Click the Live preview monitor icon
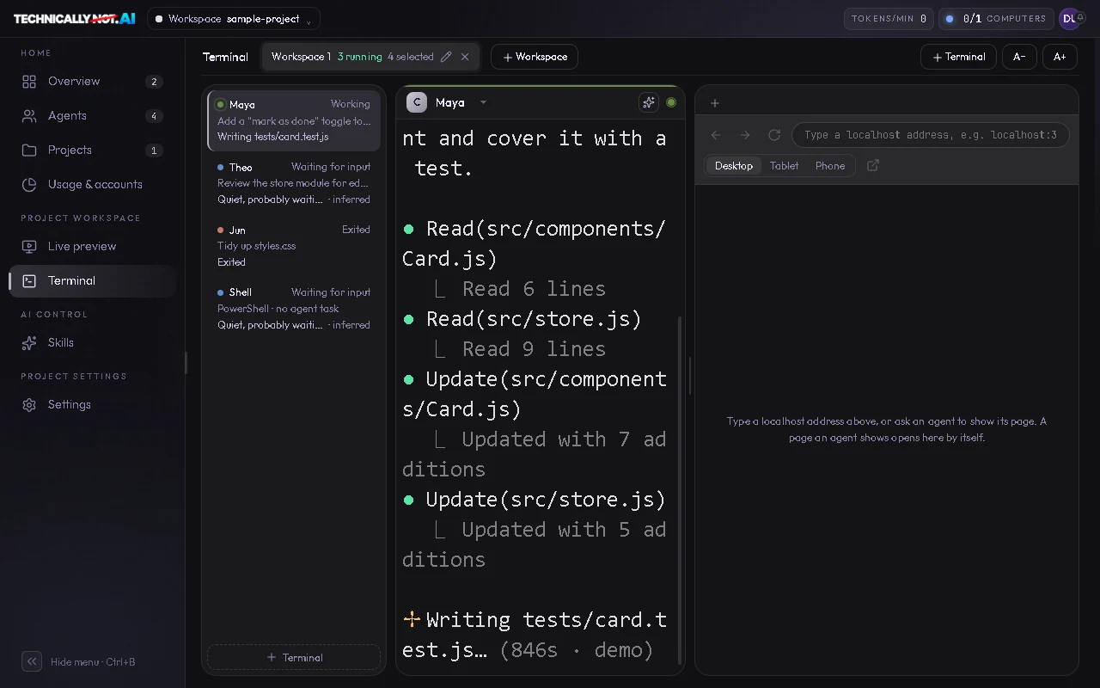 tap(29, 247)
